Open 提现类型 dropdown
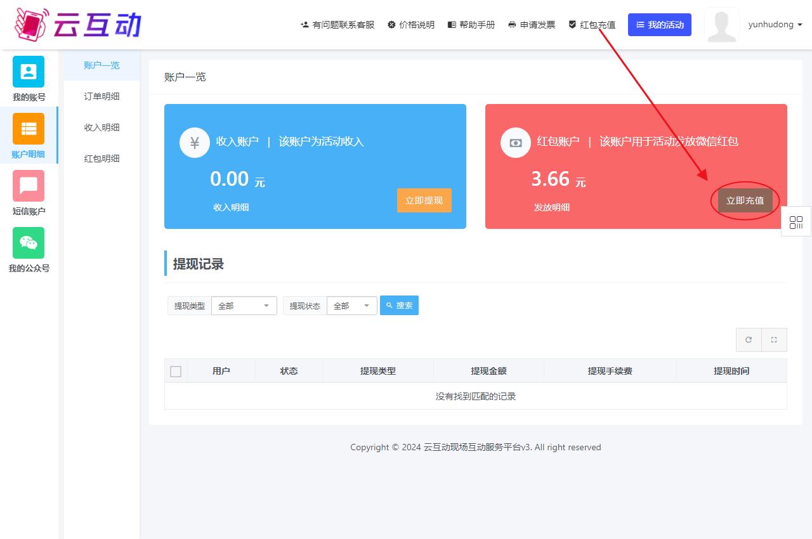Image resolution: width=812 pixels, height=539 pixels. pos(244,306)
